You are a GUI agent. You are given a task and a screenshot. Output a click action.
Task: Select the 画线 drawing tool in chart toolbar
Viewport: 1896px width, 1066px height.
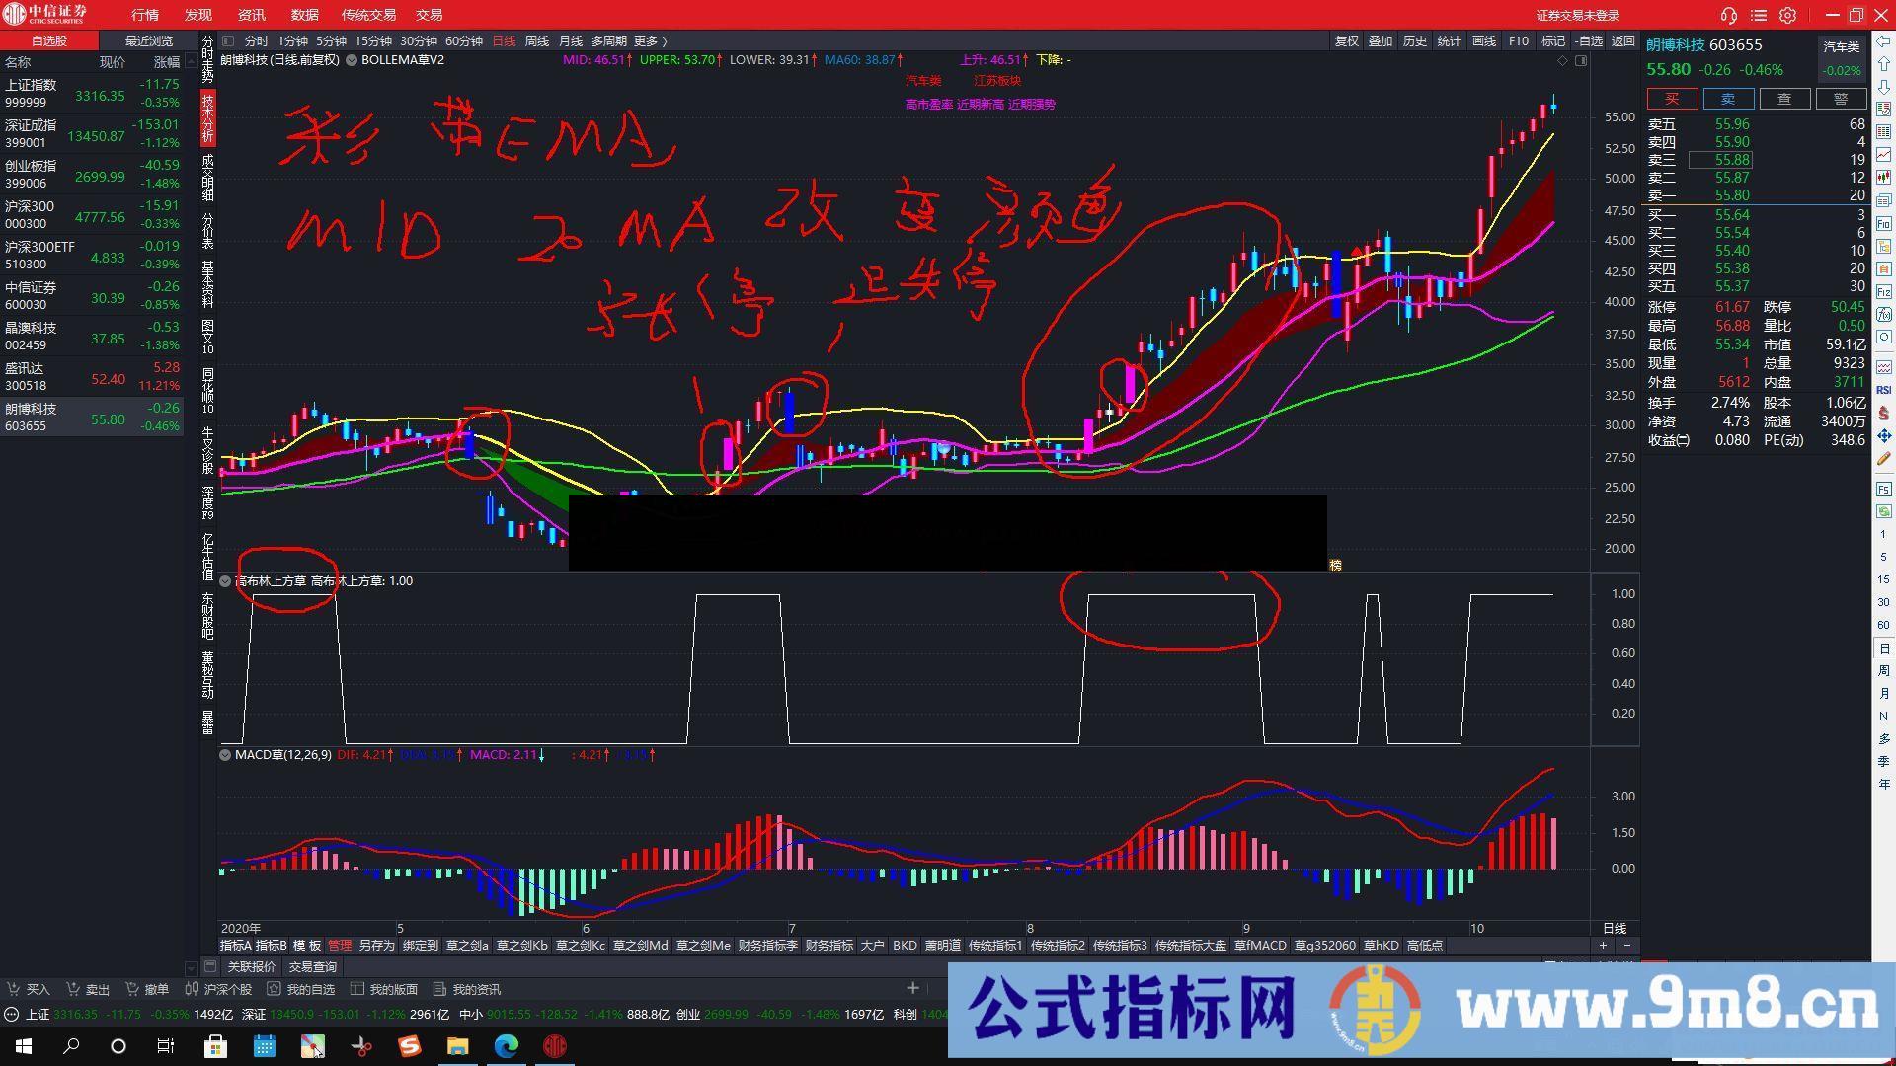[1483, 41]
